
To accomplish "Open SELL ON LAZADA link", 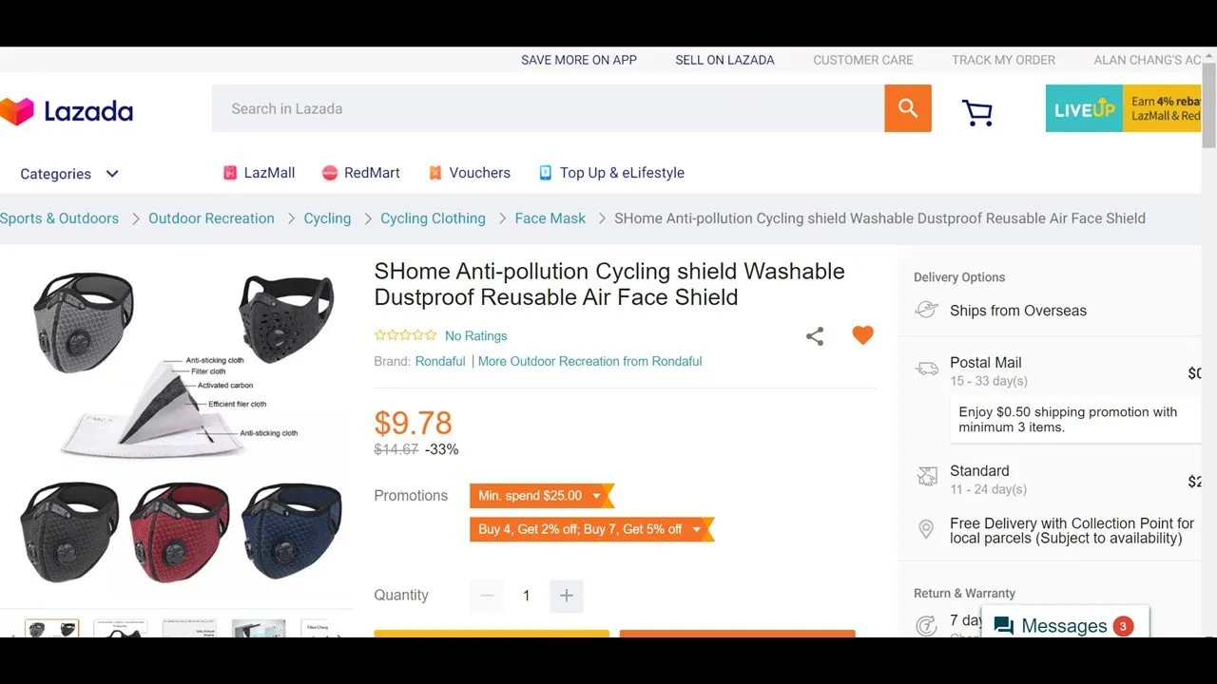I will pos(724,60).
